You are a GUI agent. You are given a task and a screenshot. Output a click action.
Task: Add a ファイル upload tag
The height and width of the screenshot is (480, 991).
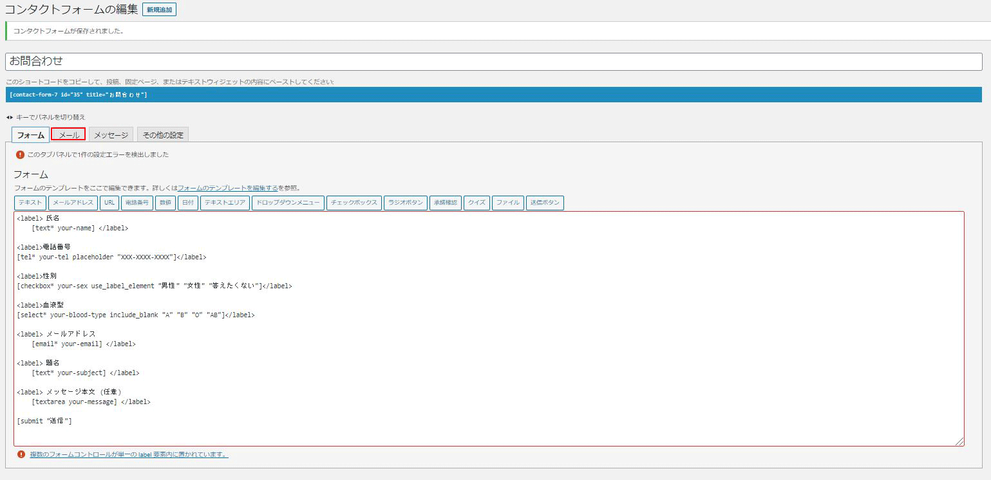click(x=508, y=203)
